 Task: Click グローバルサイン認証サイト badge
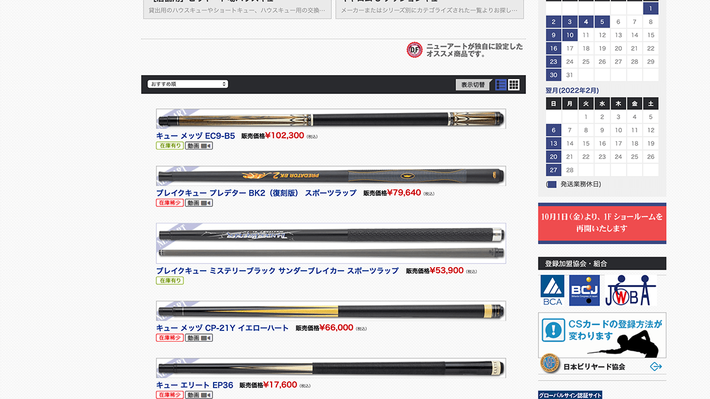pos(570,395)
